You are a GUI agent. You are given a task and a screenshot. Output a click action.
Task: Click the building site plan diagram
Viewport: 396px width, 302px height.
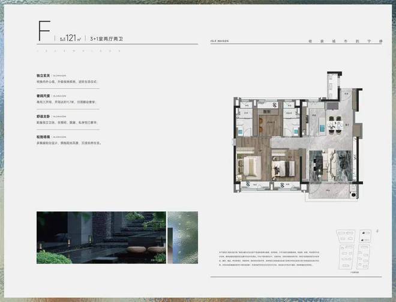[x=354, y=250]
